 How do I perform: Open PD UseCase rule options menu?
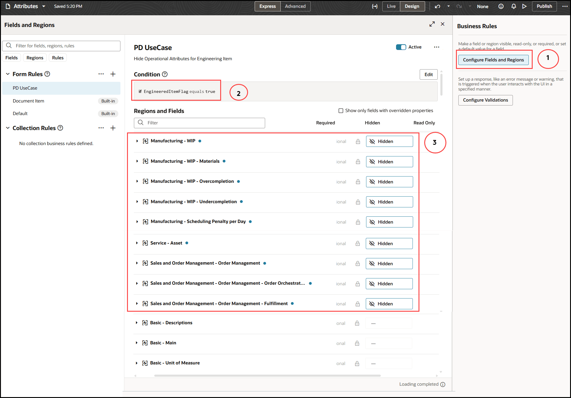point(436,47)
